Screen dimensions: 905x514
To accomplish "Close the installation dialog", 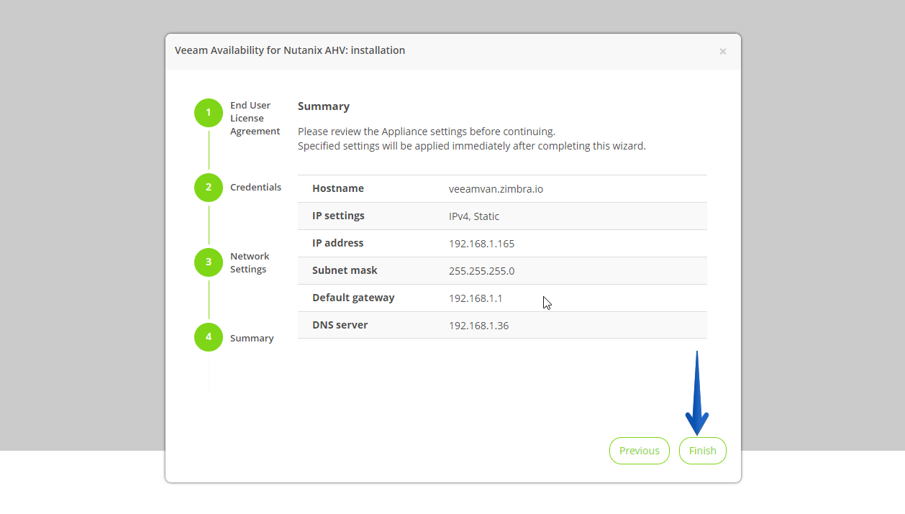I will [723, 51].
